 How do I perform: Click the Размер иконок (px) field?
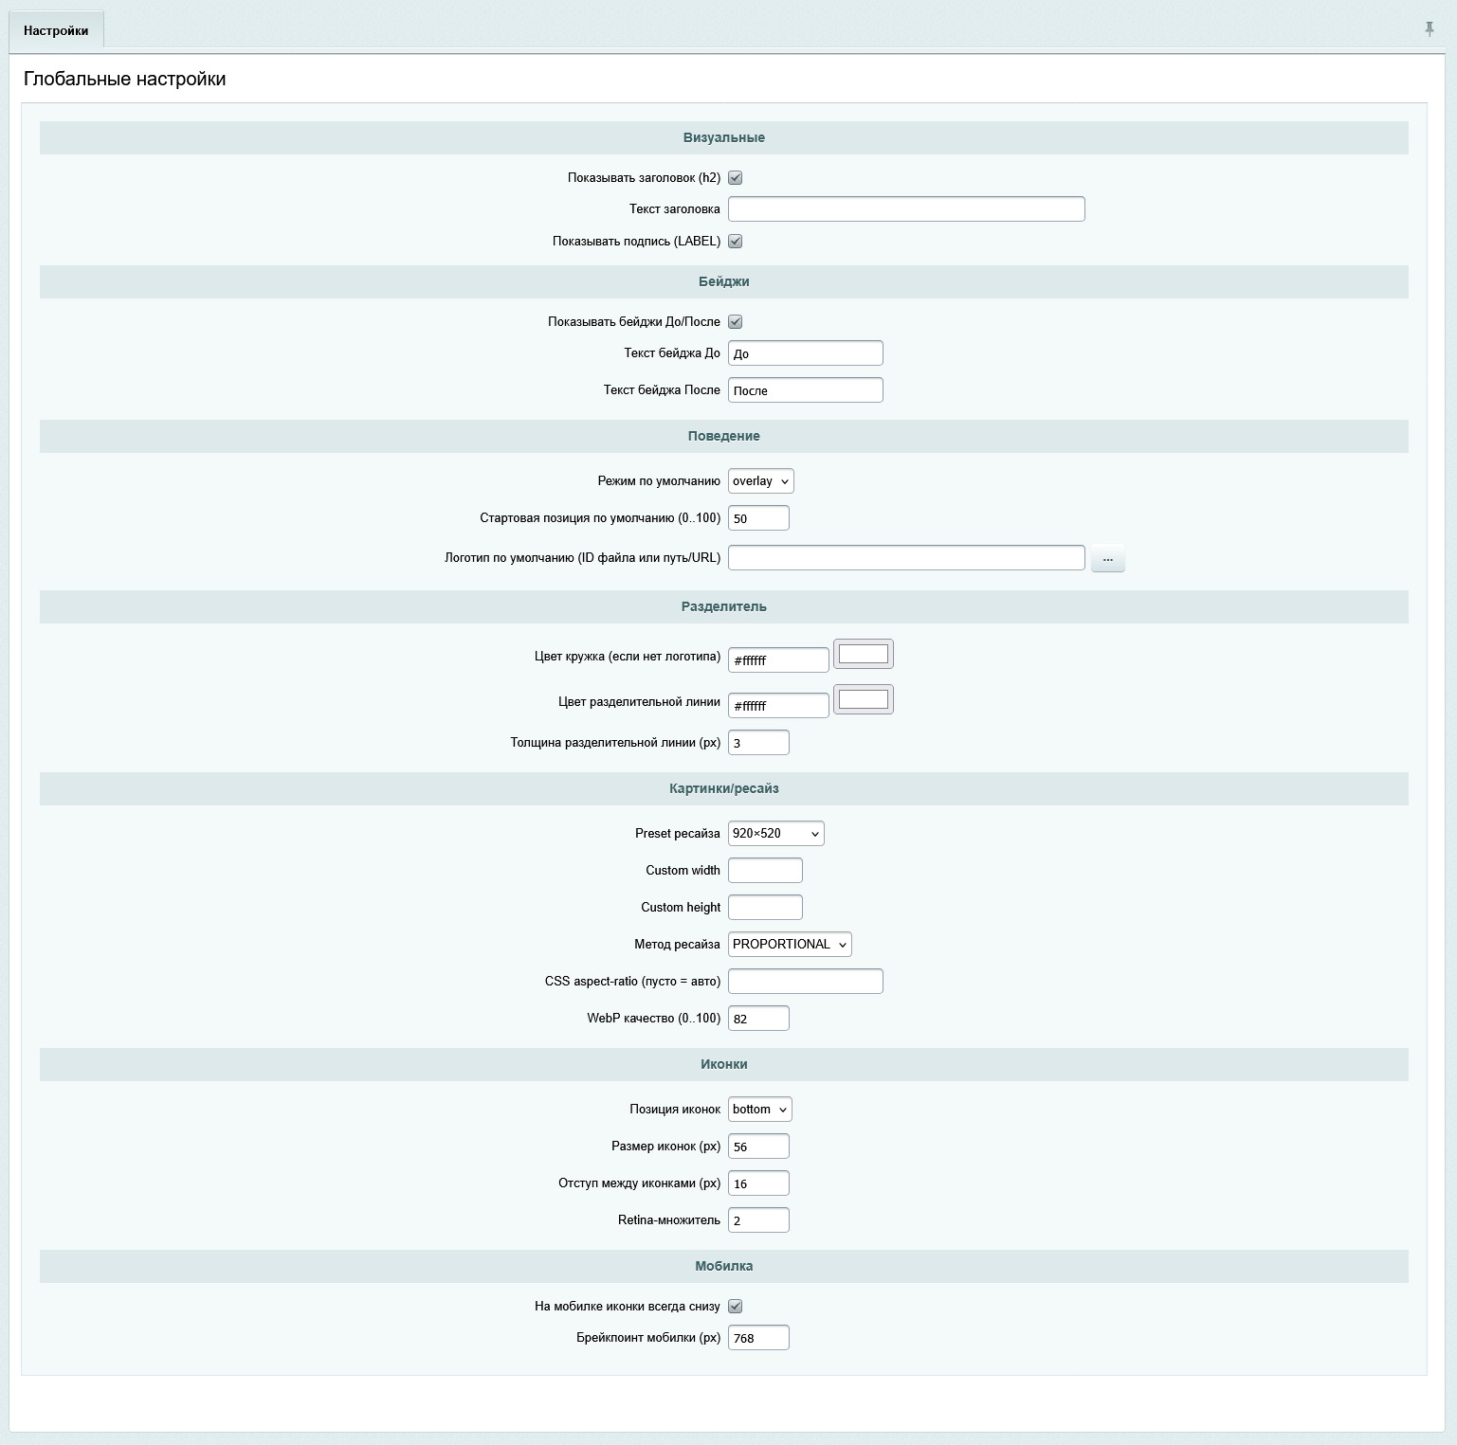point(758,1147)
